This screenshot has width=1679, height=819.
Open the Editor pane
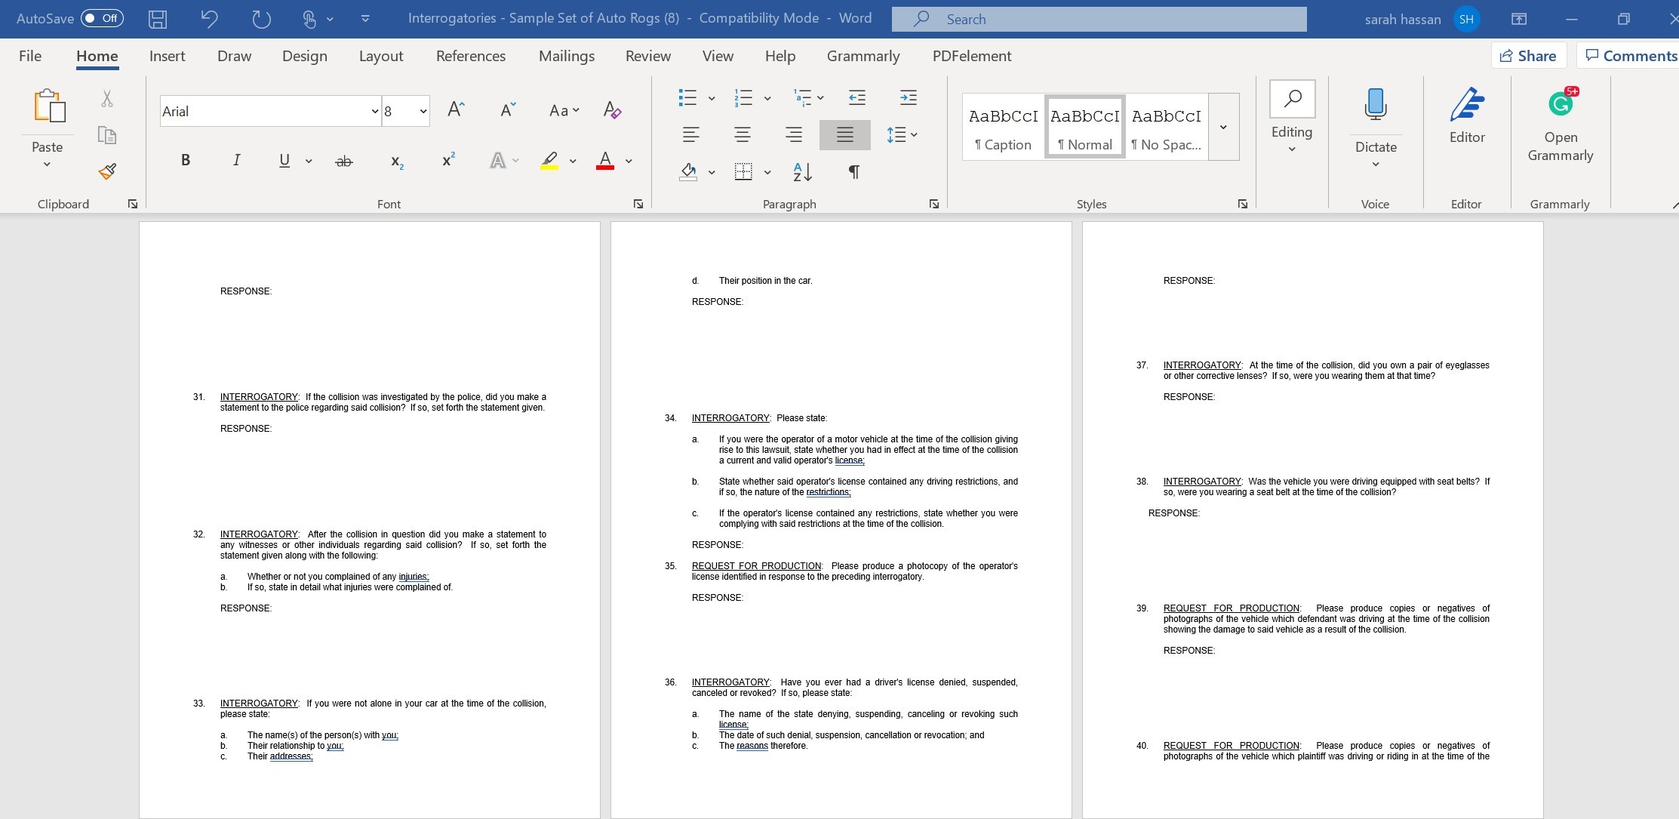[x=1465, y=121]
